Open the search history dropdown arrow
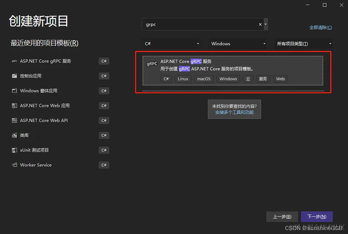The height and width of the screenshot is (234, 348). (x=266, y=24)
